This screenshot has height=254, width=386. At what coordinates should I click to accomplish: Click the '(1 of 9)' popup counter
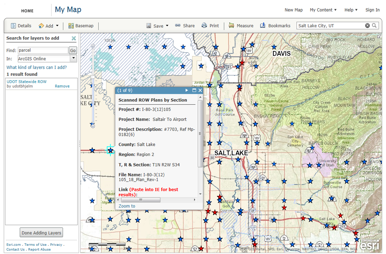click(x=125, y=90)
